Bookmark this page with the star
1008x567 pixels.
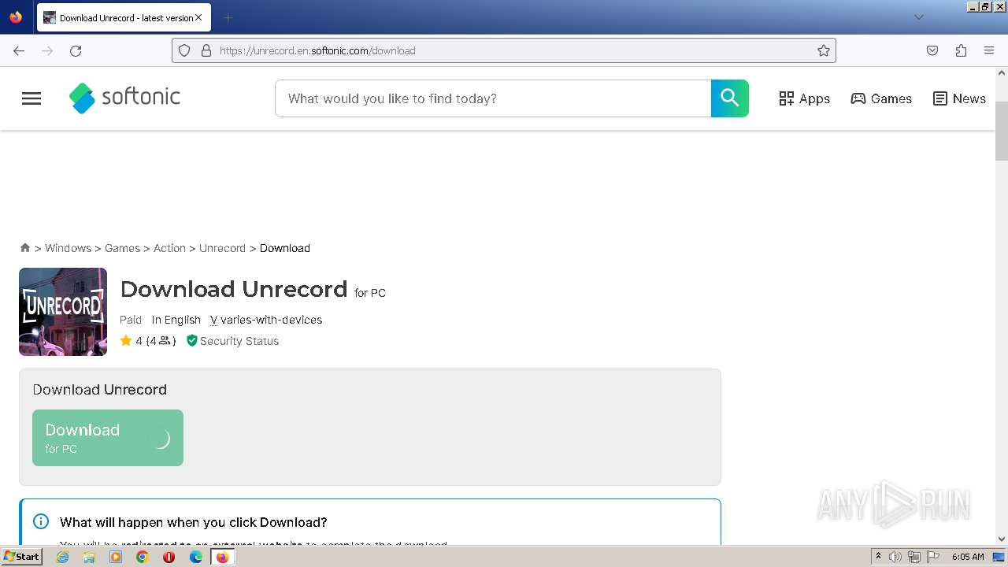coord(824,50)
